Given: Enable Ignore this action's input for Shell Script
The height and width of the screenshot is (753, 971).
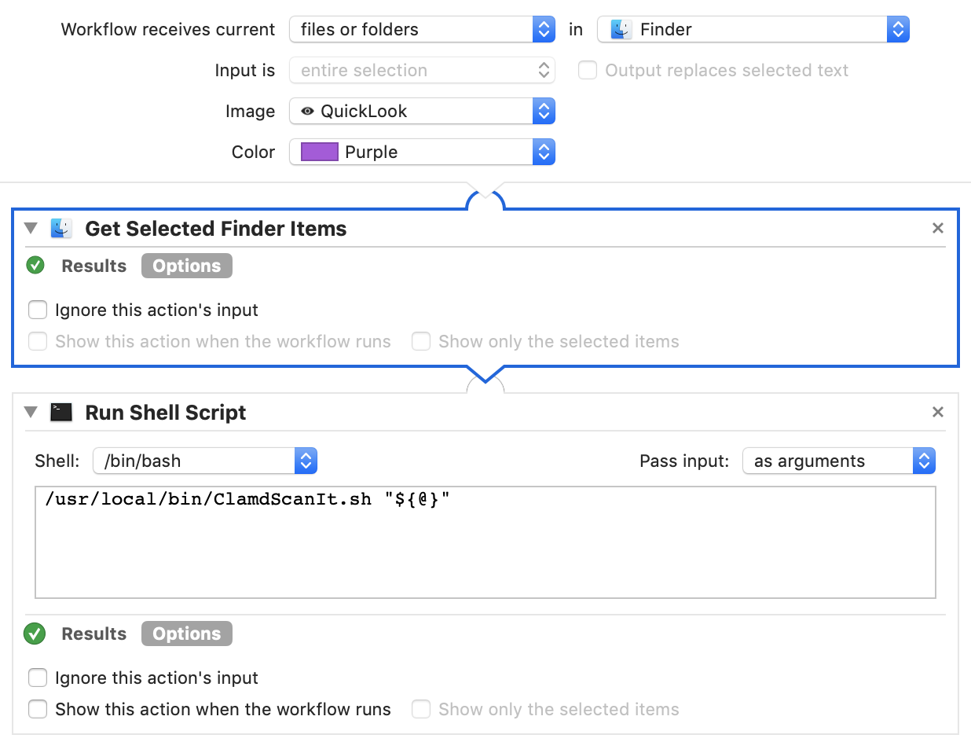Looking at the screenshot, I should pyautogui.click(x=38, y=678).
